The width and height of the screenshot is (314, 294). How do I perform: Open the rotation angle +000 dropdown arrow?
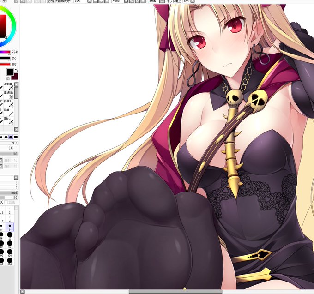point(126,1)
